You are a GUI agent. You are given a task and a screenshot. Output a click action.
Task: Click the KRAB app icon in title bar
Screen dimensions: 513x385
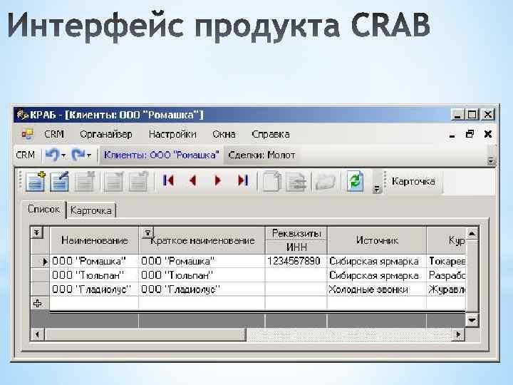pyautogui.click(x=22, y=115)
